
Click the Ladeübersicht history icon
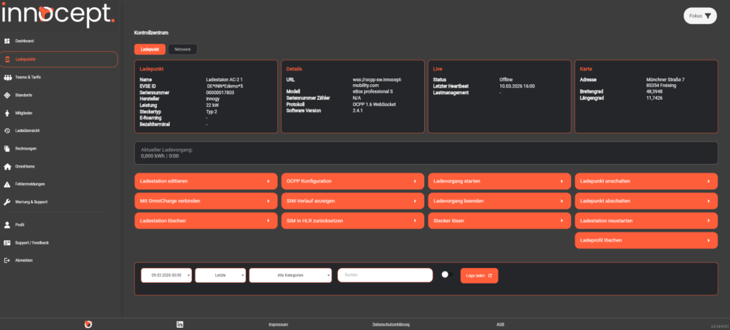7,130
